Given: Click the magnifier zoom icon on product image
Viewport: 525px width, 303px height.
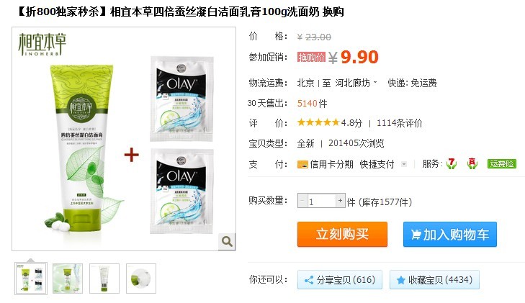Looking at the screenshot, I should click(227, 241).
